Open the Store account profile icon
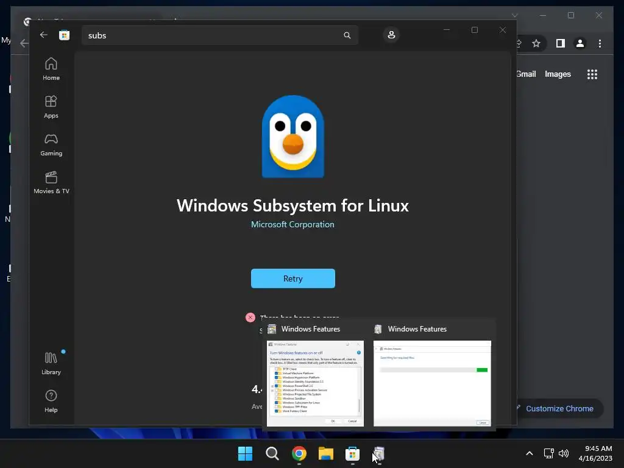 [391, 35]
